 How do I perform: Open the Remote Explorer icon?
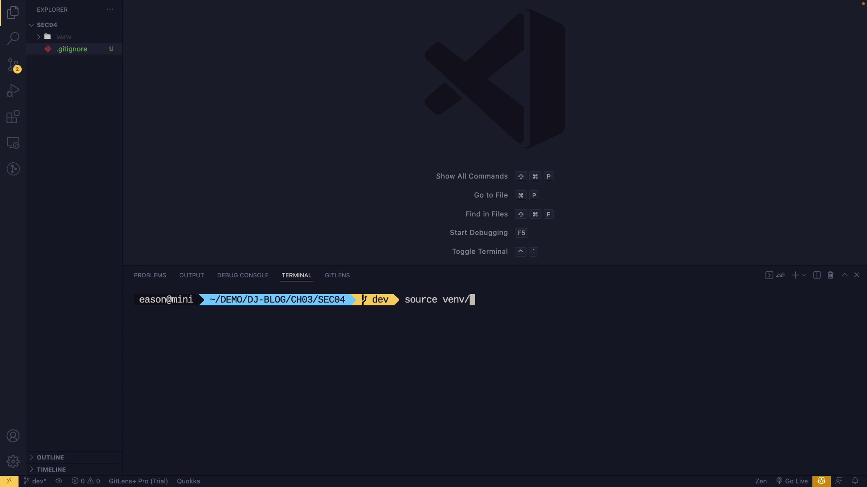pyautogui.click(x=13, y=143)
